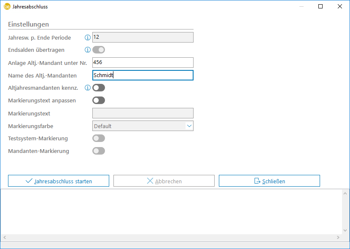Screen dimensions: 350x249
Task: Toggle the Endsalden übertragen switch
Action: coord(99,50)
